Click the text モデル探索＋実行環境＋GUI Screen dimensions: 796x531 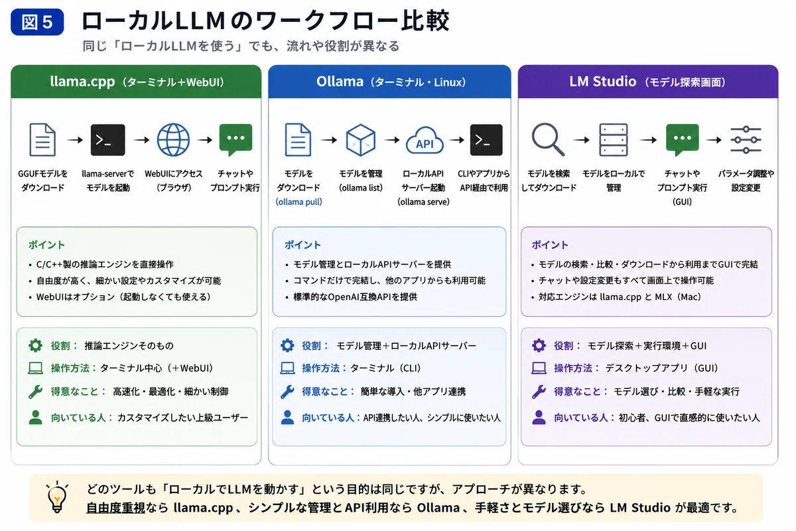point(647,346)
